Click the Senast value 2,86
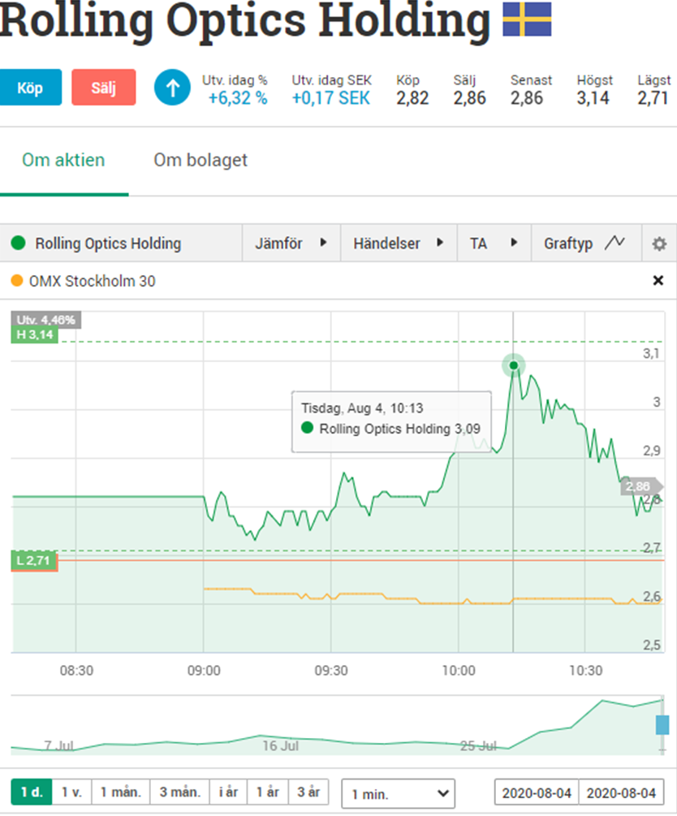This screenshot has height=816, width=677. click(526, 97)
